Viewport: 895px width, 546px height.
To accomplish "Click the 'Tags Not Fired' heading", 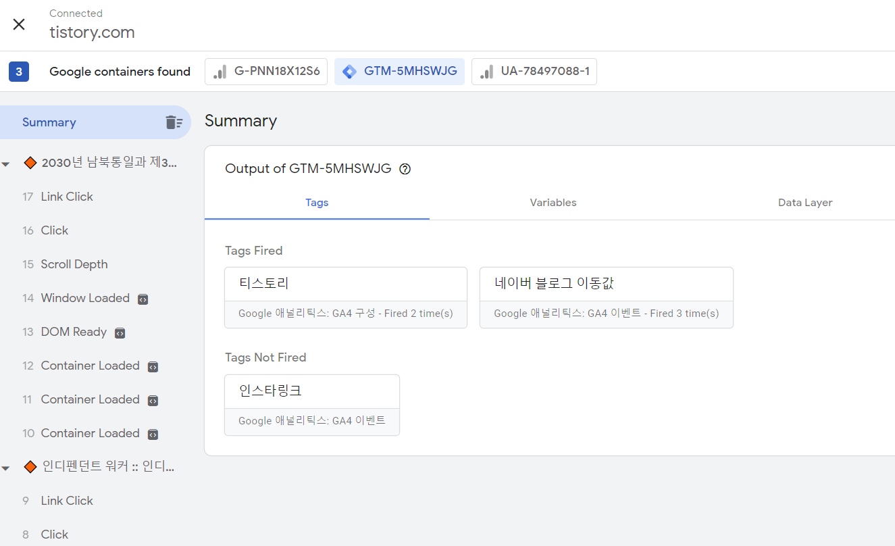I will point(265,357).
